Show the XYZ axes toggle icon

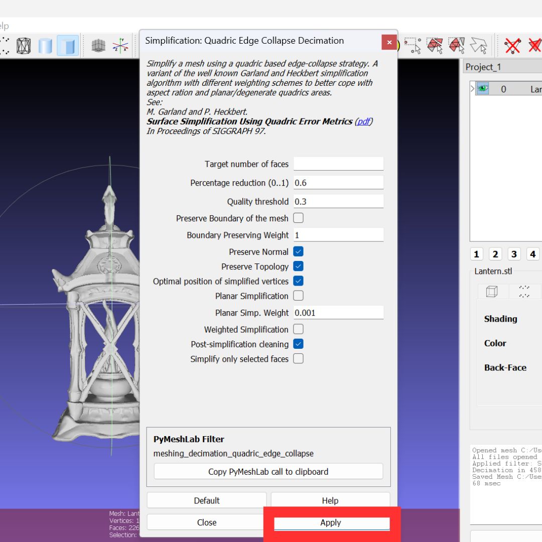coord(120,45)
